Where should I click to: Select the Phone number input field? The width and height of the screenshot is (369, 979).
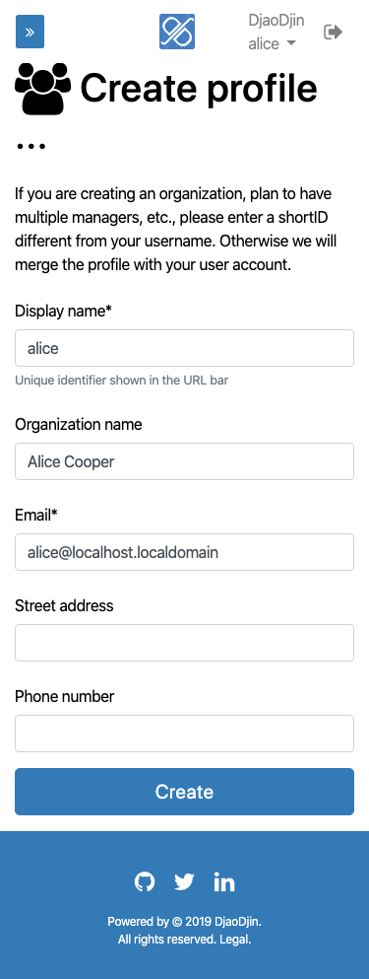click(x=185, y=733)
